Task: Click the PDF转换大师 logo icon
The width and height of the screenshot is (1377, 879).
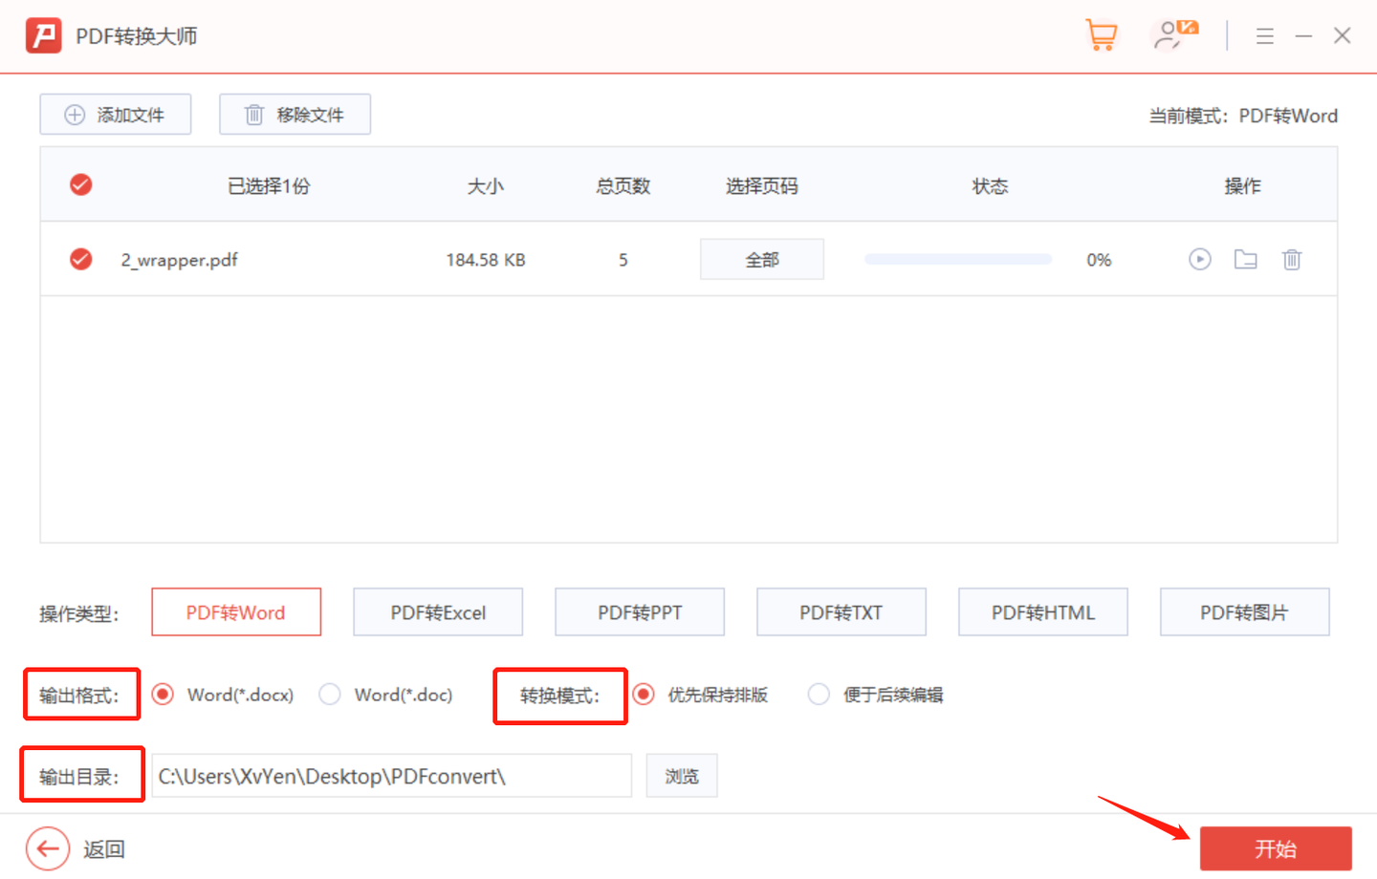Action: click(43, 34)
